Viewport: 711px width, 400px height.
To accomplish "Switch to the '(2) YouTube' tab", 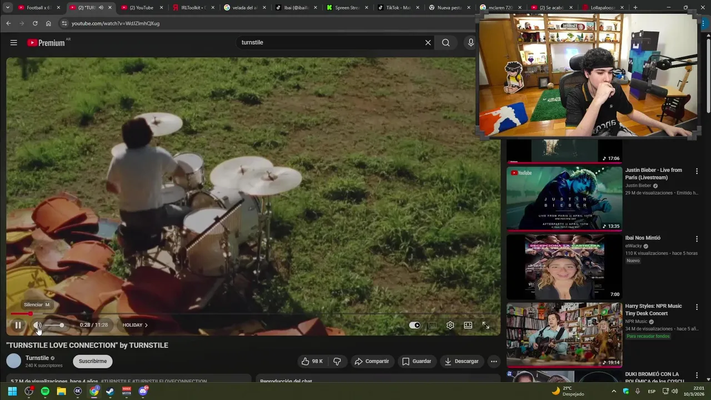I will coord(141,8).
